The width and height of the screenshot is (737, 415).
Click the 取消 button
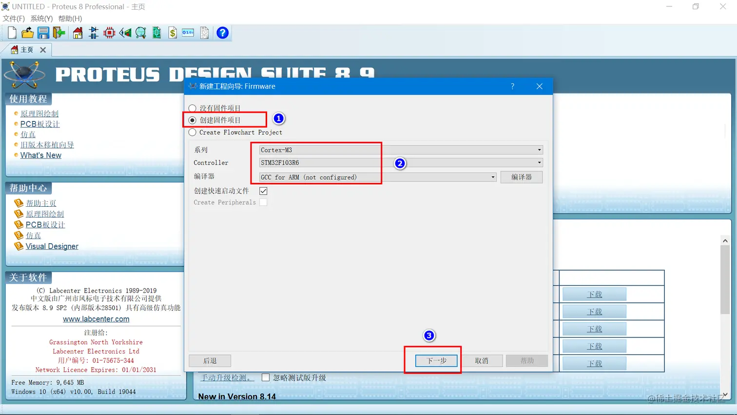pyautogui.click(x=482, y=360)
